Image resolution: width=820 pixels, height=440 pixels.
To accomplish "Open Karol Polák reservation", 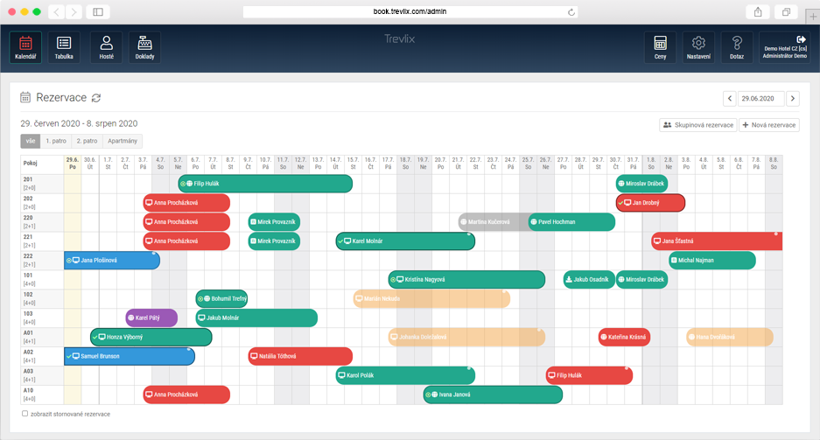I will pyautogui.click(x=405, y=375).
